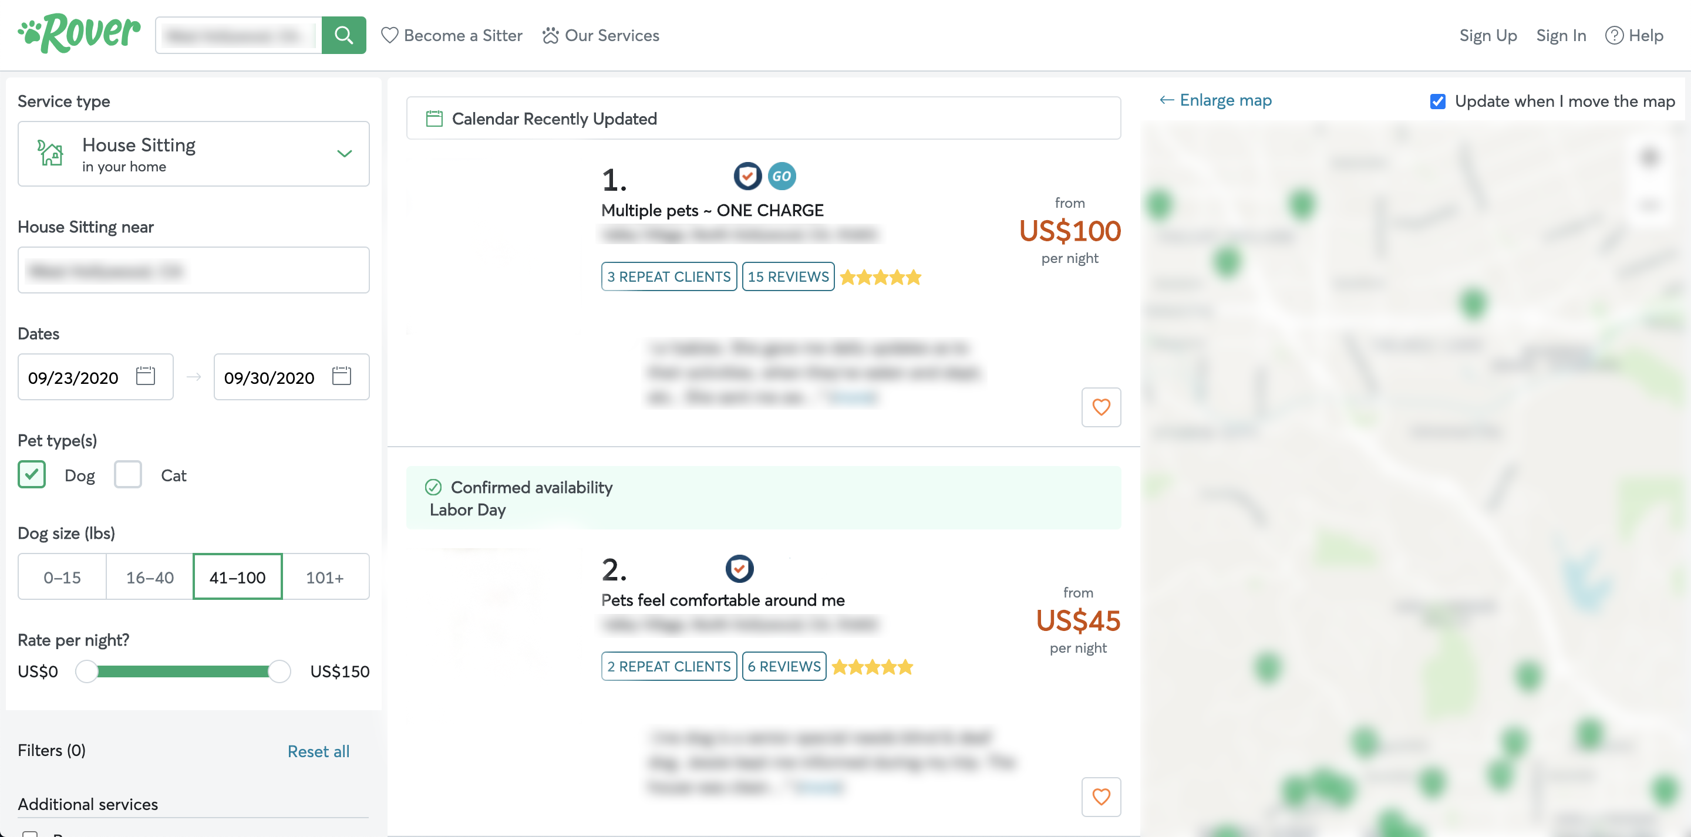This screenshot has width=1691, height=837.
Task: Click the Rover paw logo
Action: pyautogui.click(x=79, y=34)
